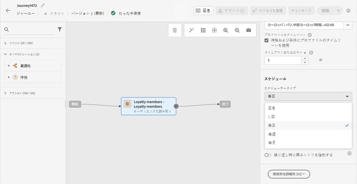The height and width of the screenshot is (184, 357).
Task: Open the 至急 schedule button in the header
Action: (203, 10)
